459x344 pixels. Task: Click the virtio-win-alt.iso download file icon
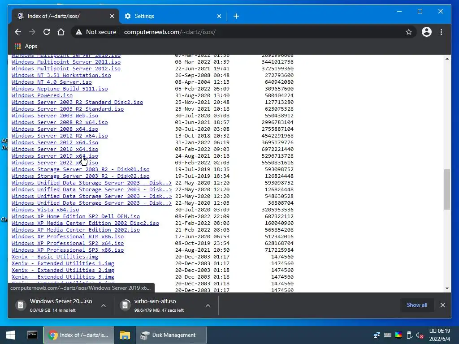click(125, 305)
